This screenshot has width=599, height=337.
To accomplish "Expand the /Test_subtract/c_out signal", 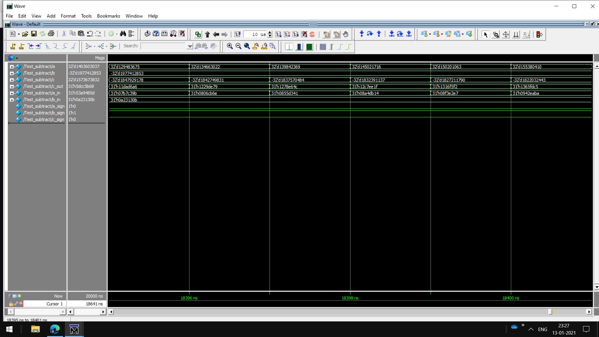I will coord(12,86).
